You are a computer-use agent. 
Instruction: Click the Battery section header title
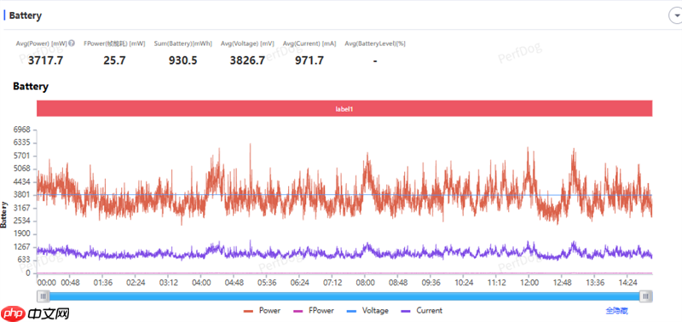pos(26,15)
